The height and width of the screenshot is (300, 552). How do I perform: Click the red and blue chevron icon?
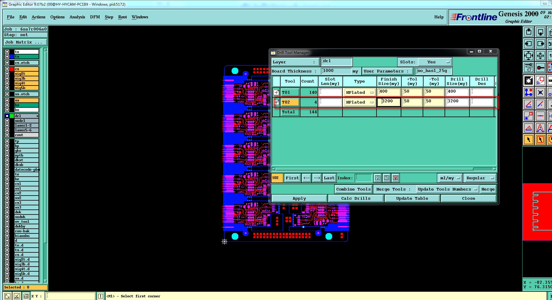tap(540, 128)
